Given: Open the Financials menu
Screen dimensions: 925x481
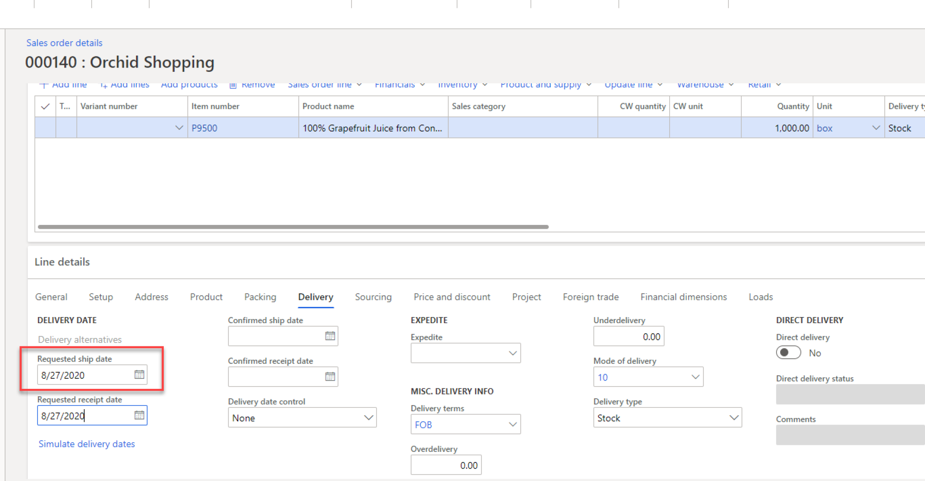Looking at the screenshot, I should click(400, 85).
